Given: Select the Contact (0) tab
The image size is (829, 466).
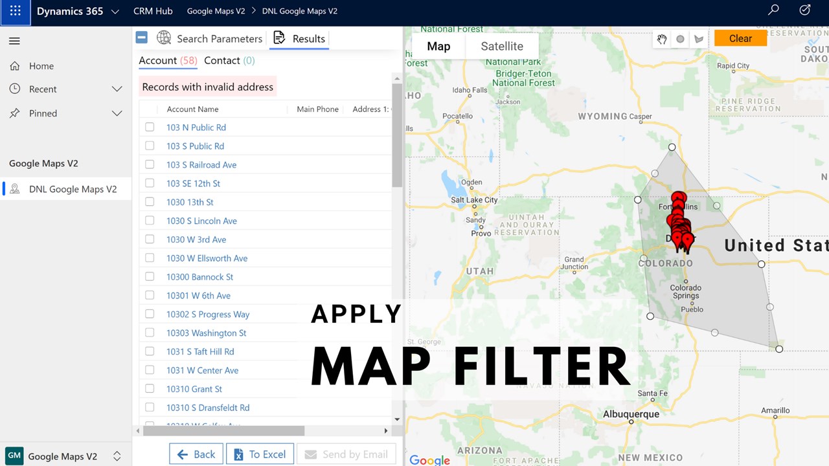Looking at the screenshot, I should 229,60.
